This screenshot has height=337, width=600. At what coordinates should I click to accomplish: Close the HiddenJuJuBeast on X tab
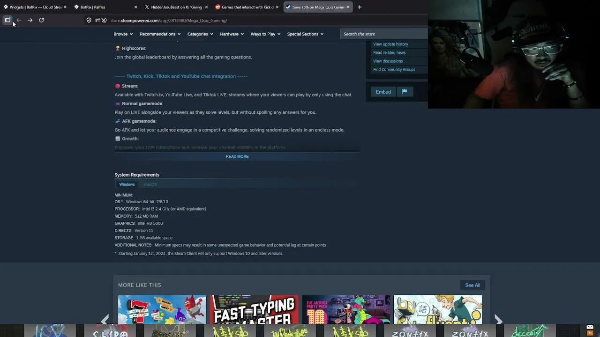206,7
